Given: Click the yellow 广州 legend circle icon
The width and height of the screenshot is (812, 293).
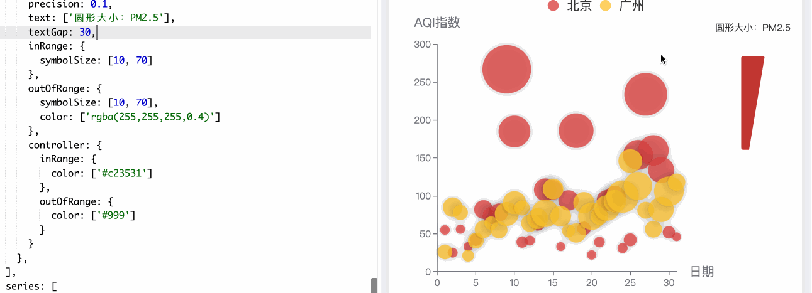Looking at the screenshot, I should click(605, 6).
